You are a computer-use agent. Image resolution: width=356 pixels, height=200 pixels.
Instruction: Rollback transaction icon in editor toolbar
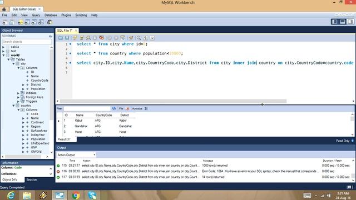[116, 38]
